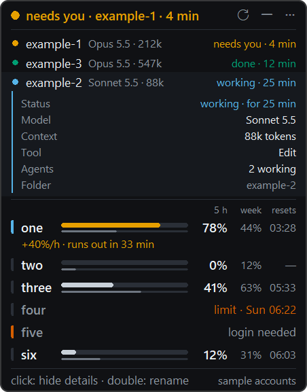The height and width of the screenshot is (392, 307).
Task: Click 'working · 25 min' status of example-2
Action: point(256,83)
